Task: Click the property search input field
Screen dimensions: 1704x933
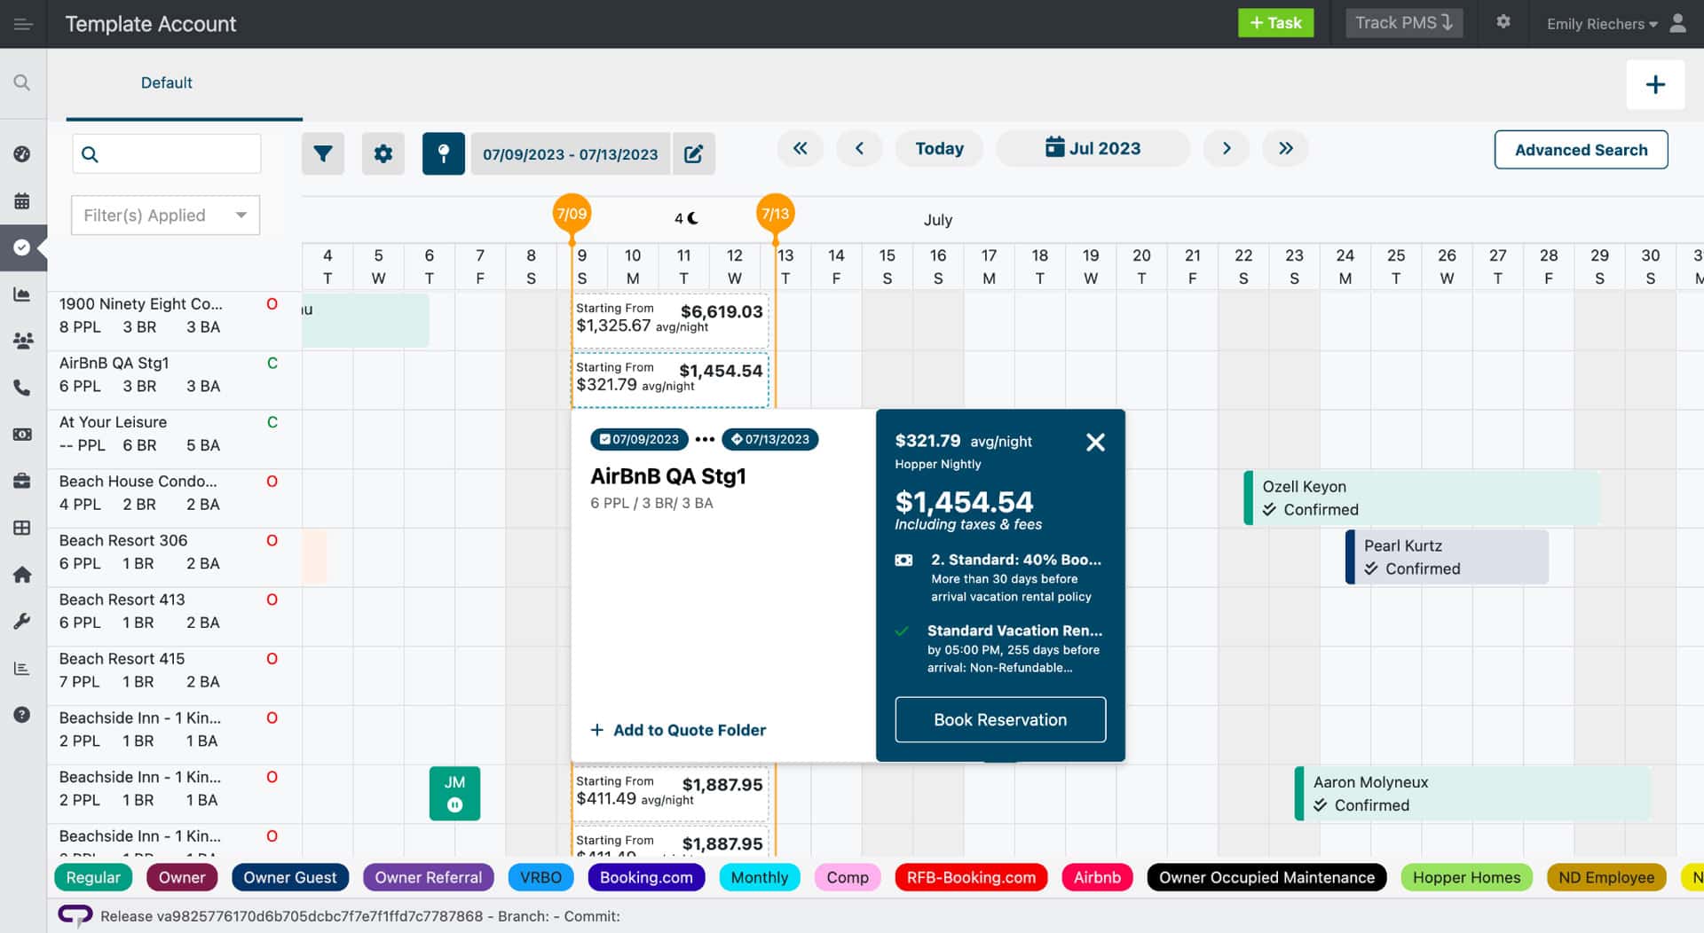Action: [167, 153]
